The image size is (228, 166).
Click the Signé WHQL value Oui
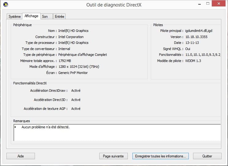[188, 49]
